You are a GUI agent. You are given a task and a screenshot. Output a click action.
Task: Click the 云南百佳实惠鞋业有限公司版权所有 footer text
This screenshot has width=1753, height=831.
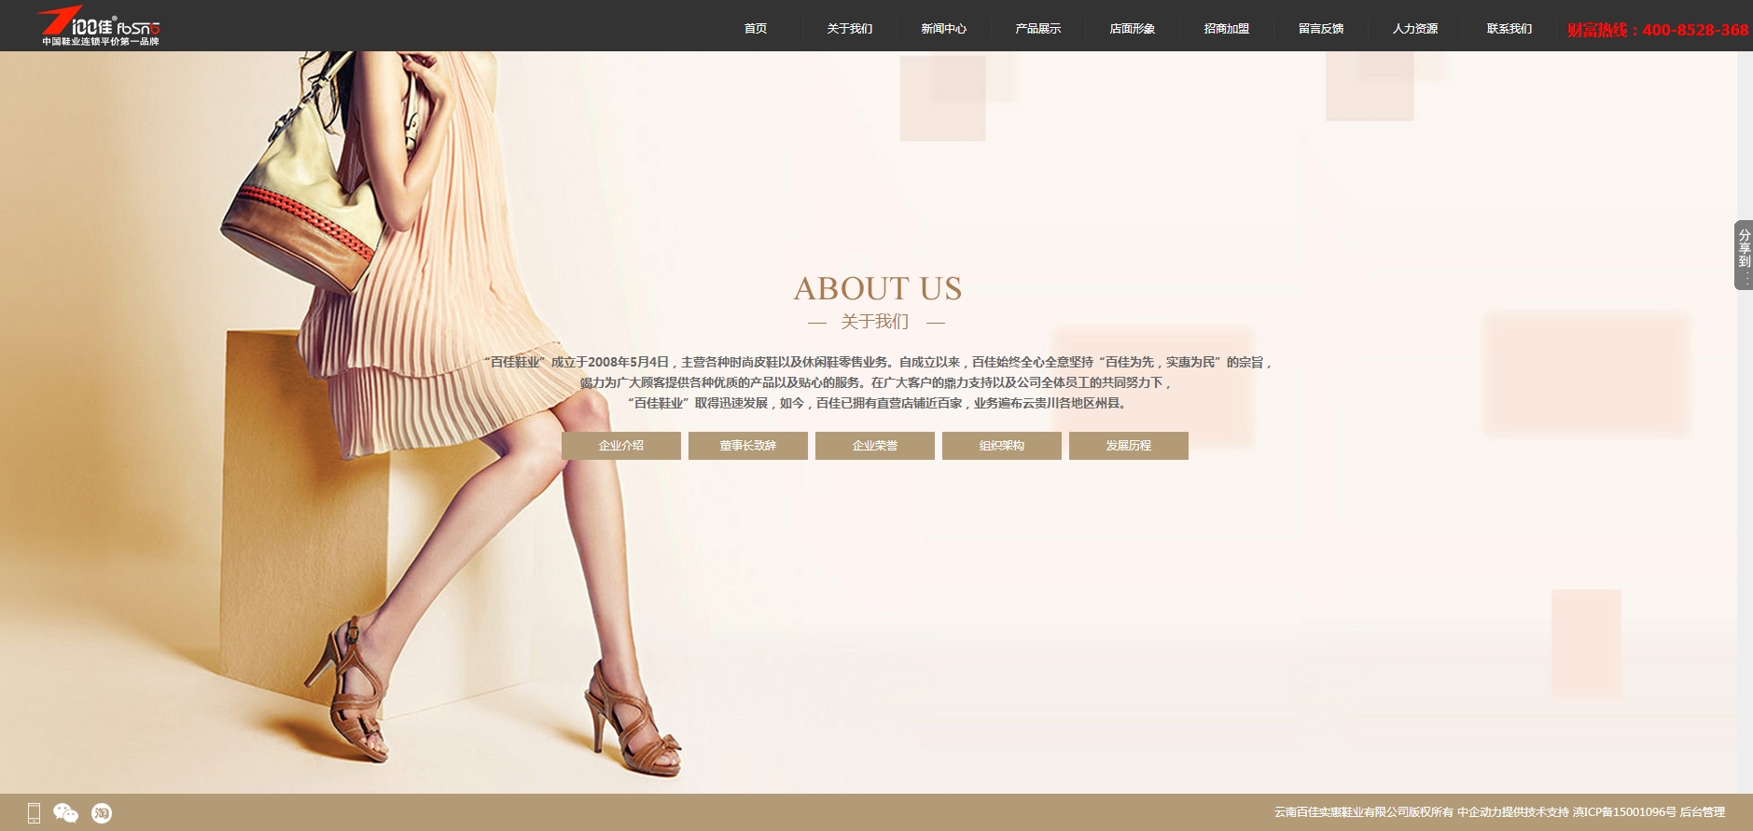[1364, 812]
